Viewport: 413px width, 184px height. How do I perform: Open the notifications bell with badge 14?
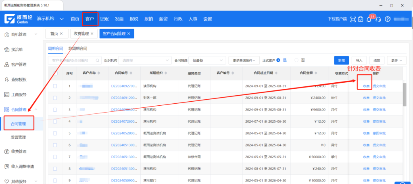[369, 19]
